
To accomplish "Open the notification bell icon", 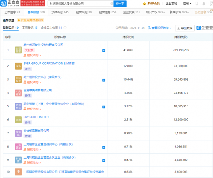I will 204,3.
